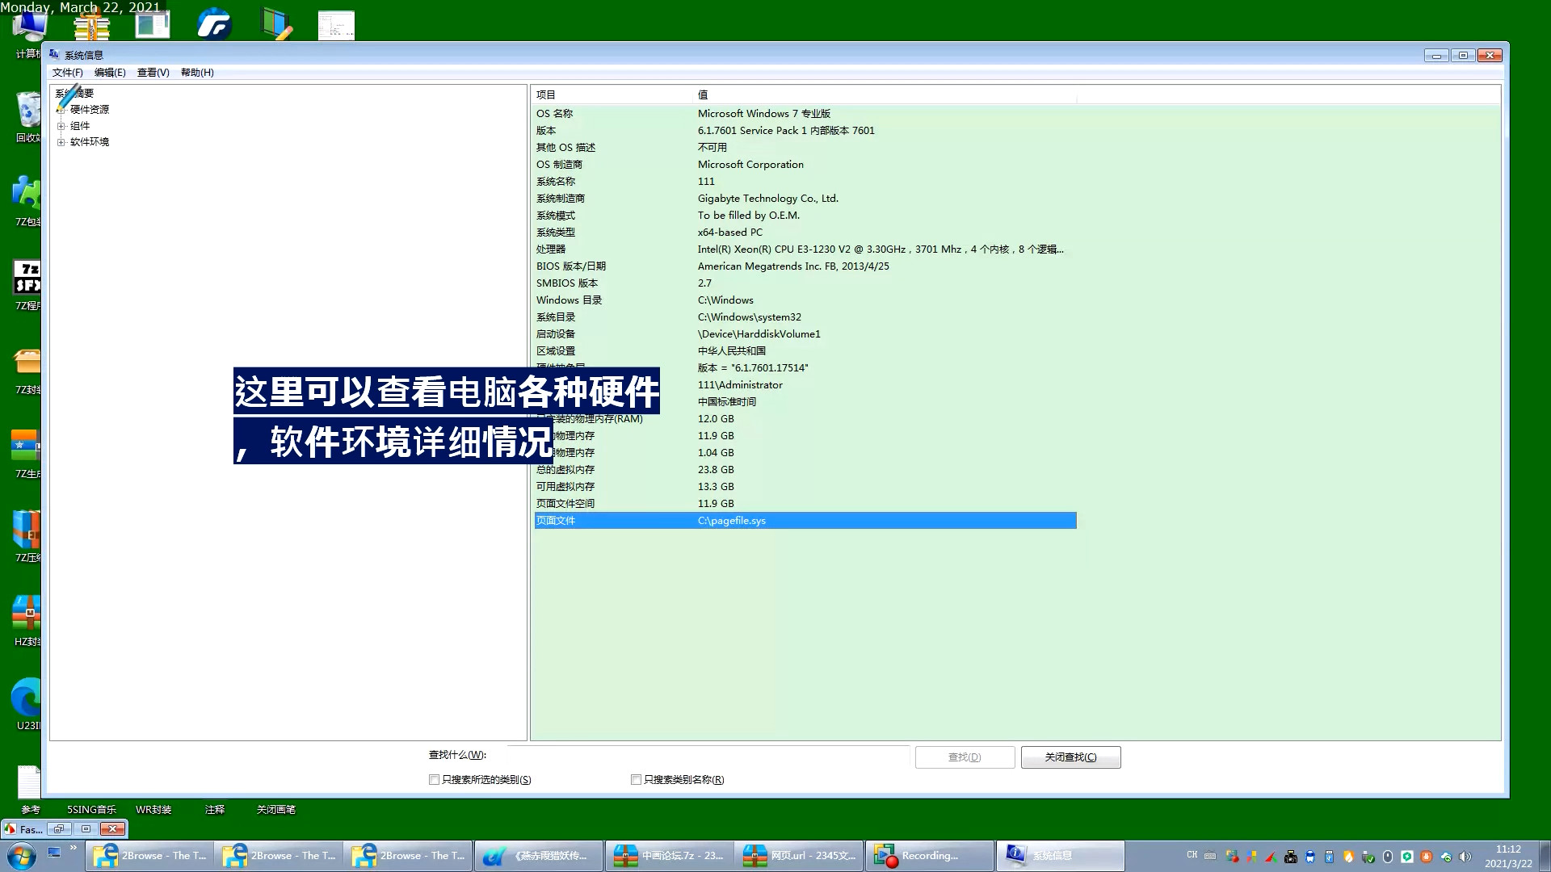
Task: Click the volume tray icon
Action: point(1465,856)
